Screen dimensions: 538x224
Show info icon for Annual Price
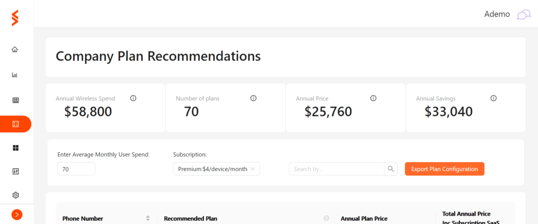point(374,98)
